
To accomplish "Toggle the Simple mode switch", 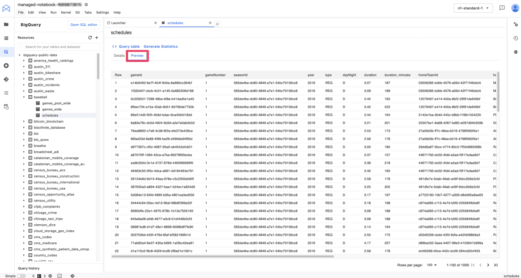I will [x=21, y=275].
